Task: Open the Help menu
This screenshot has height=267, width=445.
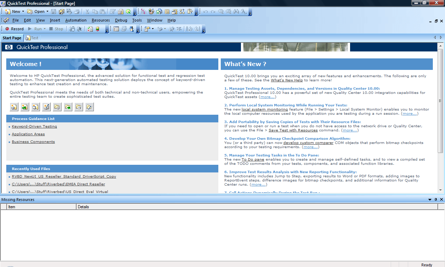Action: 172,20
